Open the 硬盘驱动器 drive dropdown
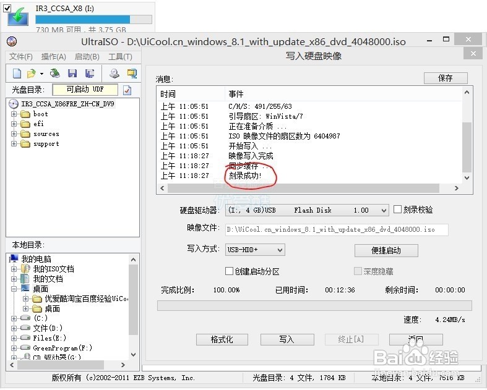This screenshot has width=487, height=390. pos(384,211)
